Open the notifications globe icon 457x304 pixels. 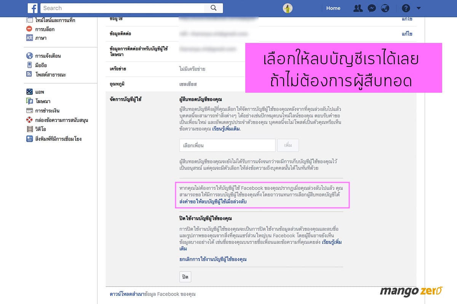[386, 8]
